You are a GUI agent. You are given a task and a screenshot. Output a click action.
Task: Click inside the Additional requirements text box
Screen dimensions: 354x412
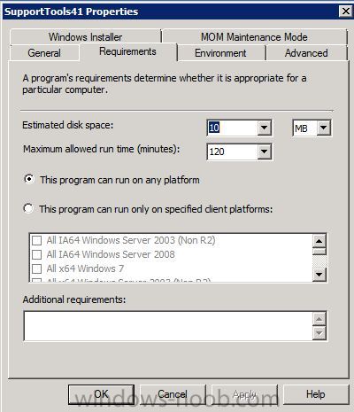168,326
